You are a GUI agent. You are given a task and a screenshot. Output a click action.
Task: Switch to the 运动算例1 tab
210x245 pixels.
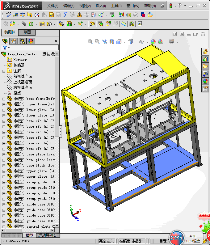(x=47, y=235)
